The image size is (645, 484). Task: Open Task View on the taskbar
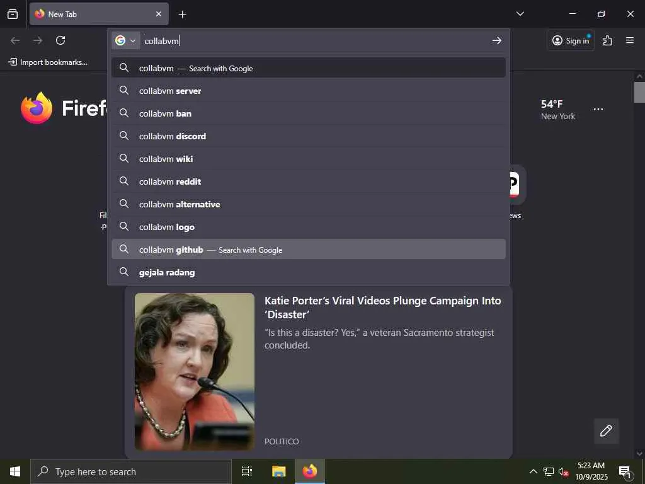coord(247,471)
